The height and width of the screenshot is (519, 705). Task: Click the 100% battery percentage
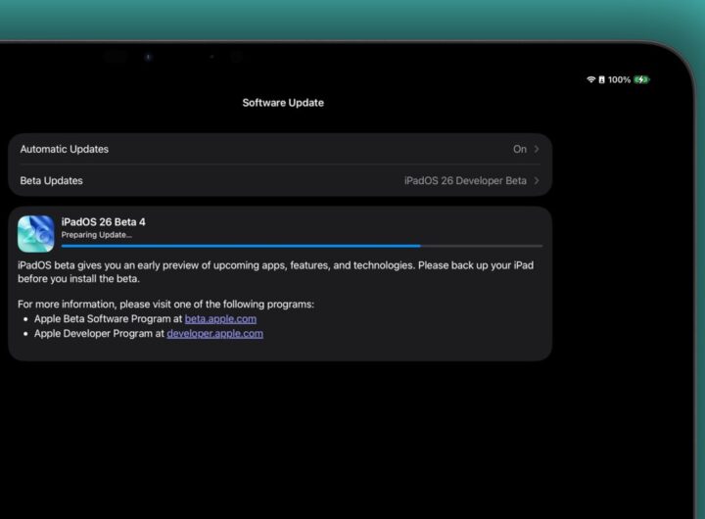pyautogui.click(x=619, y=79)
